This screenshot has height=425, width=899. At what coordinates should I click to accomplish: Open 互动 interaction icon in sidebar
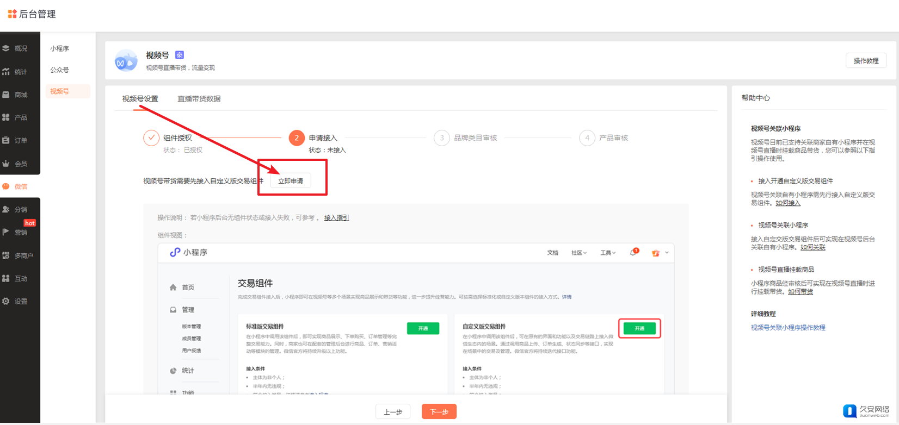tap(6, 278)
